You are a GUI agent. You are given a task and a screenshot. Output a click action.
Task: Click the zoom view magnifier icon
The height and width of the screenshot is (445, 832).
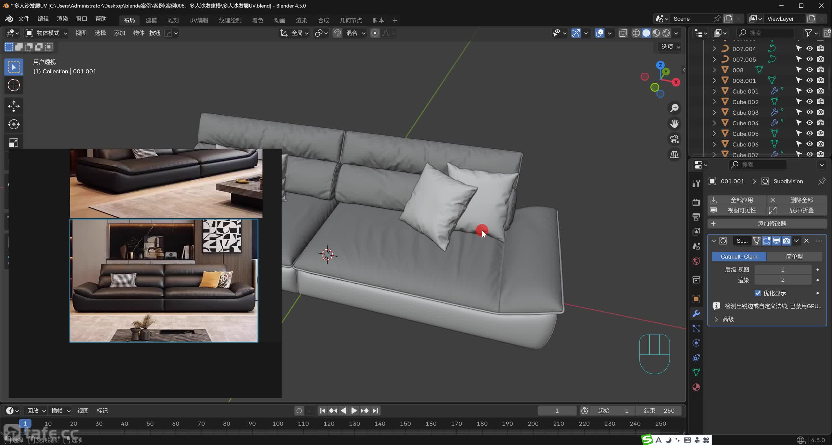tap(674, 108)
